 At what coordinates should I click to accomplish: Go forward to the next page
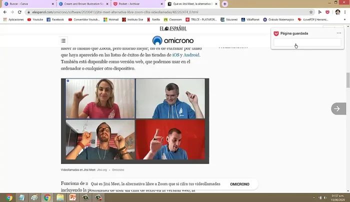pyautogui.click(x=12, y=12)
